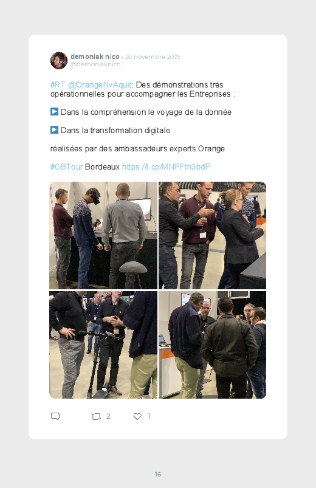
Task: Click the first blue play-arrow emoji
Action: click(54, 111)
